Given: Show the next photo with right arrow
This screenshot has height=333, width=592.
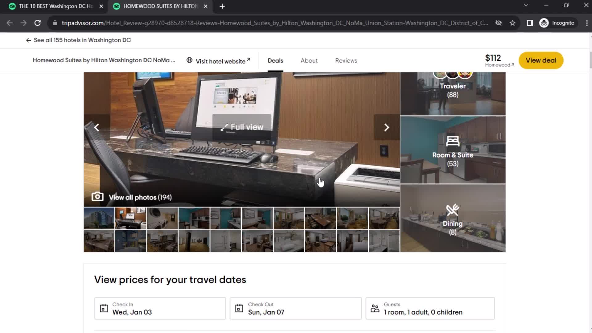Looking at the screenshot, I should (387, 127).
